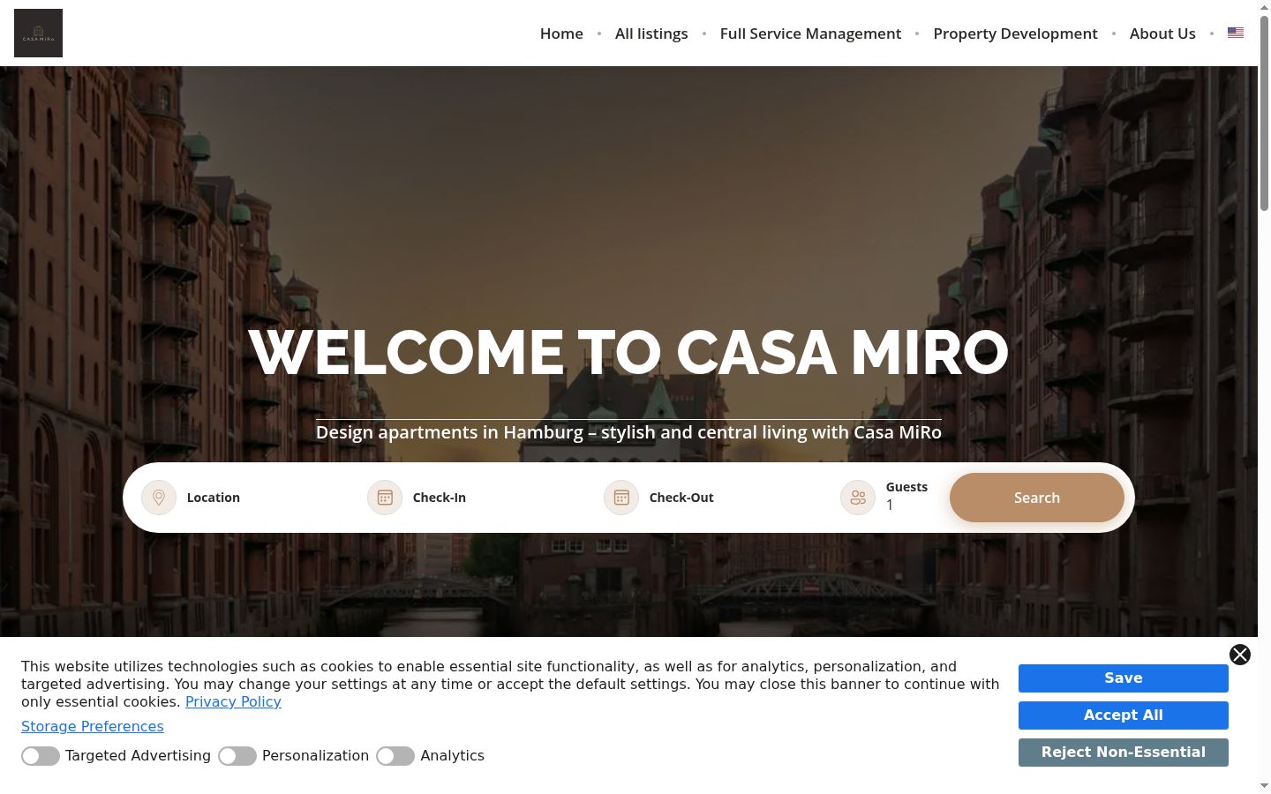
Task: Click the page vertical scrollbar thumb
Action: [x=1264, y=113]
